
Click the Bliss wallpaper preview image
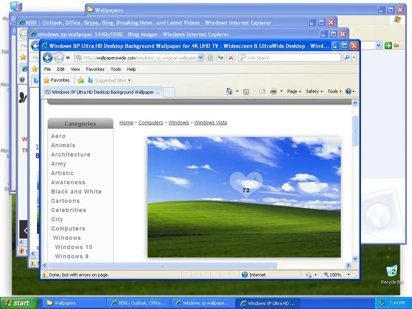pyautogui.click(x=244, y=197)
